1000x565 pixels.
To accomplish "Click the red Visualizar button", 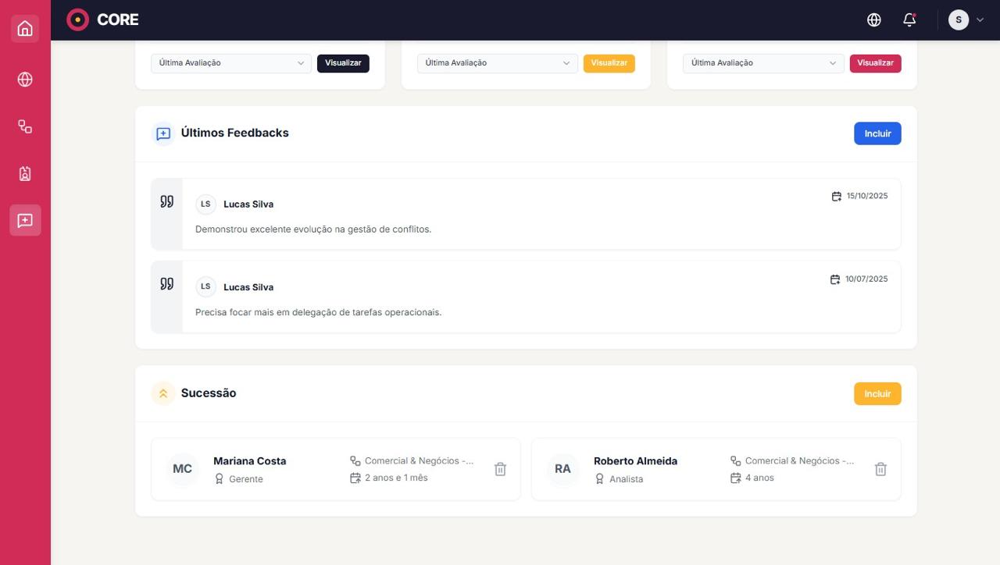I will pos(875,63).
